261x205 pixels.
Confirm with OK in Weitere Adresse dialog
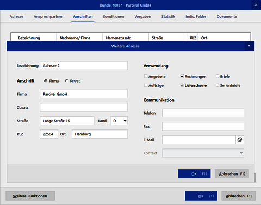point(194,174)
